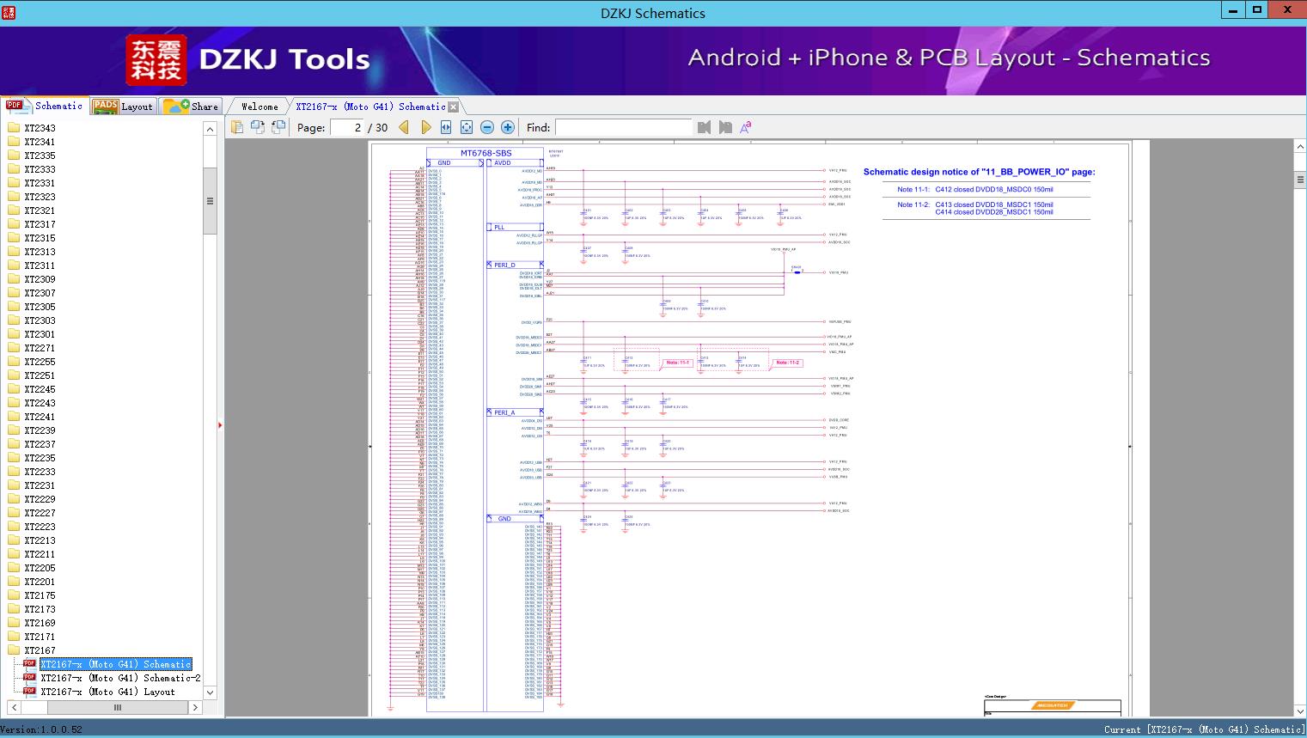1307x738 pixels.
Task: Select the XT2271 folder
Action: point(40,348)
